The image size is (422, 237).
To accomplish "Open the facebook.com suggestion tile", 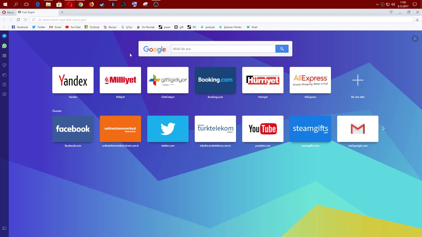I will [x=73, y=129].
